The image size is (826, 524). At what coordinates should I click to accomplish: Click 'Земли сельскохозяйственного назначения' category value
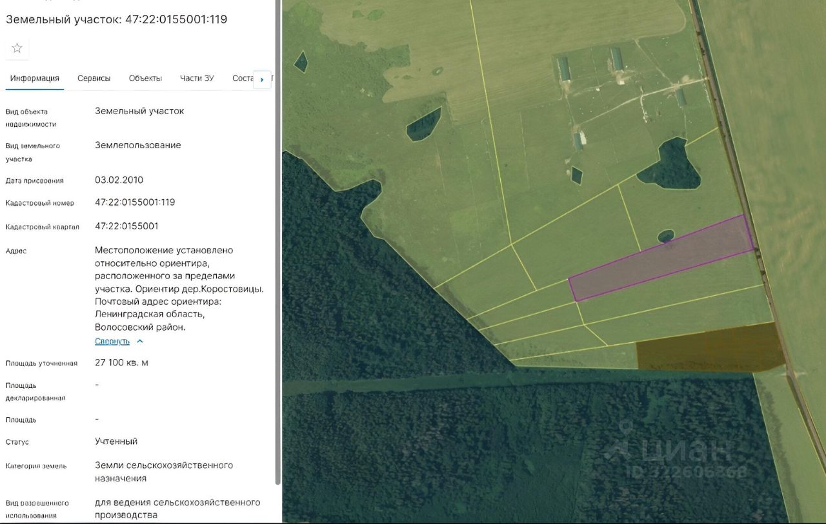[164, 472]
